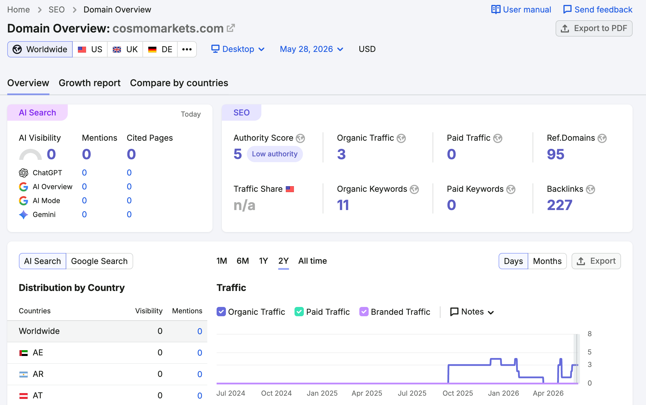646x405 pixels.
Task: Uncheck the Paid Traffic checkbox
Action: [x=299, y=312]
